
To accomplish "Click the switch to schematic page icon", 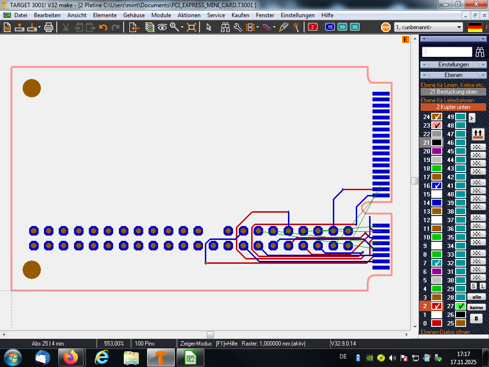I will pyautogui.click(x=134, y=27).
